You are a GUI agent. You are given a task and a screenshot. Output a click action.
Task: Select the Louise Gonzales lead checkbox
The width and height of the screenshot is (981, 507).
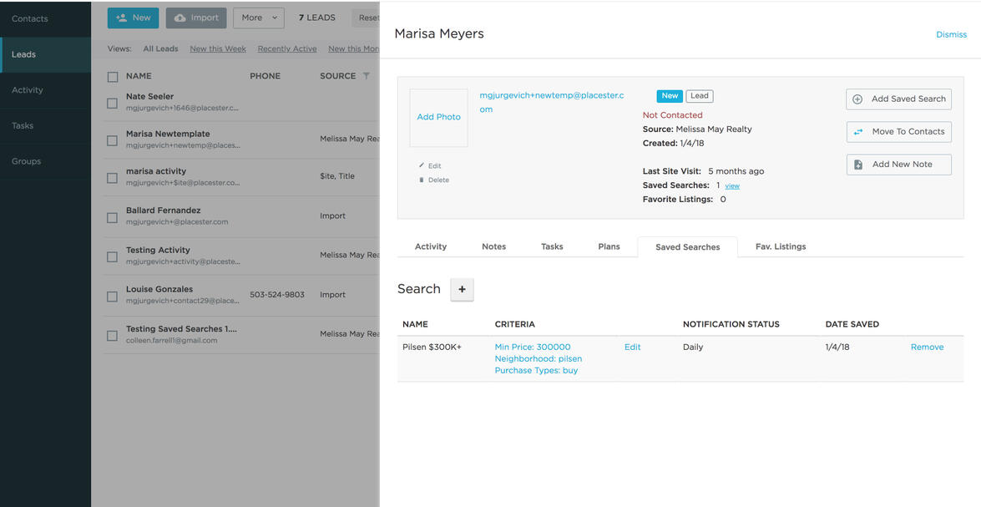tap(112, 296)
